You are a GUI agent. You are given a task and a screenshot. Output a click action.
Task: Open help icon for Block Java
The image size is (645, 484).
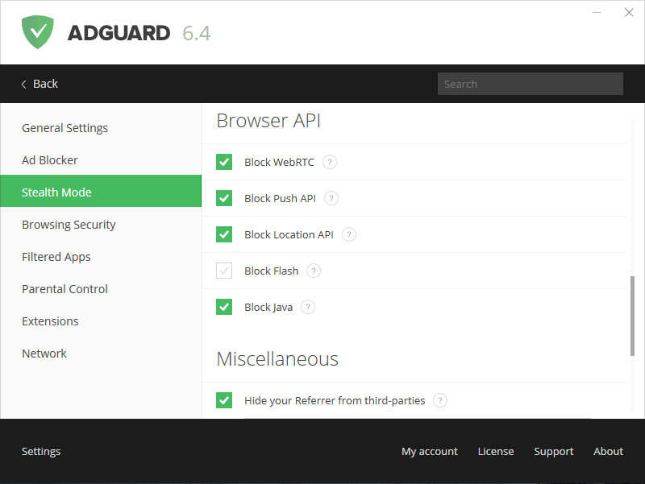(308, 307)
